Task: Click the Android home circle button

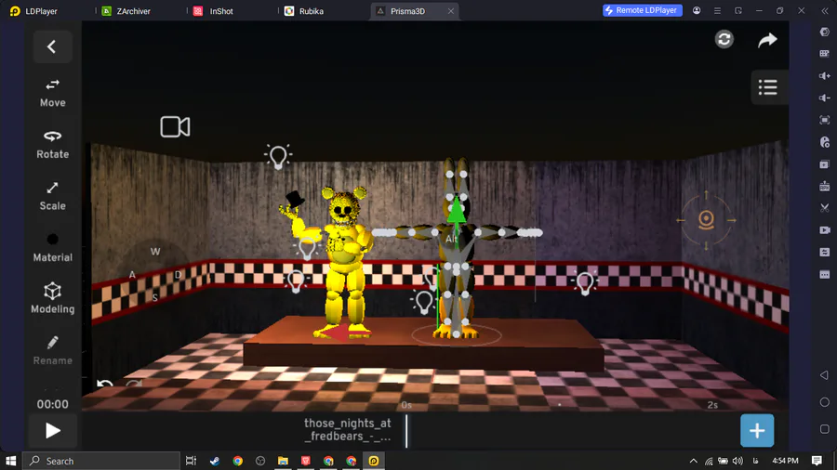Action: (x=825, y=402)
